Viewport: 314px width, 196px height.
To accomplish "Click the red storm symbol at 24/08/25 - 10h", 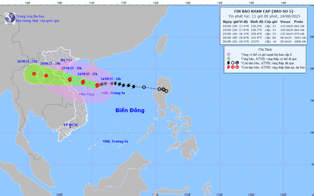I will [x=97, y=85].
